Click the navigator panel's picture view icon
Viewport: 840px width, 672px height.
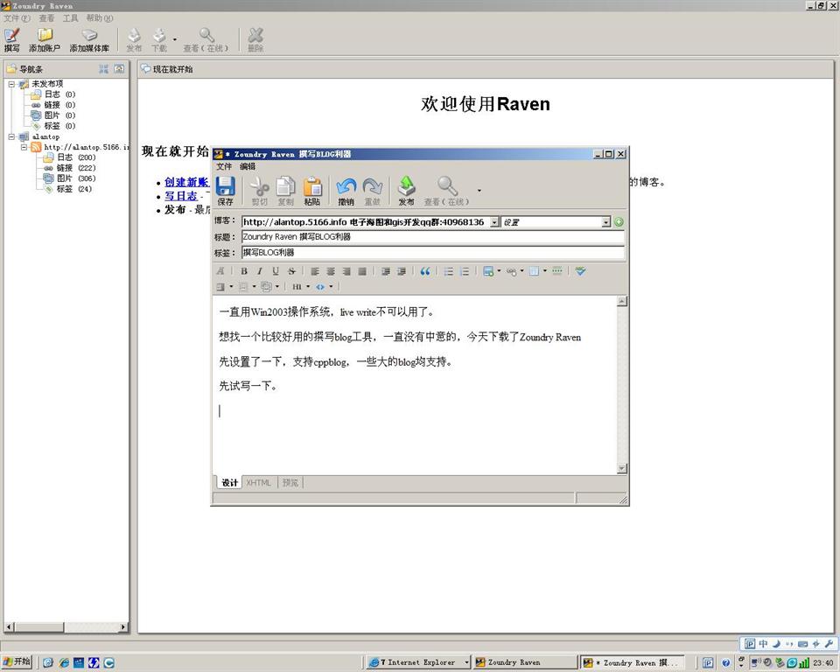tap(119, 68)
